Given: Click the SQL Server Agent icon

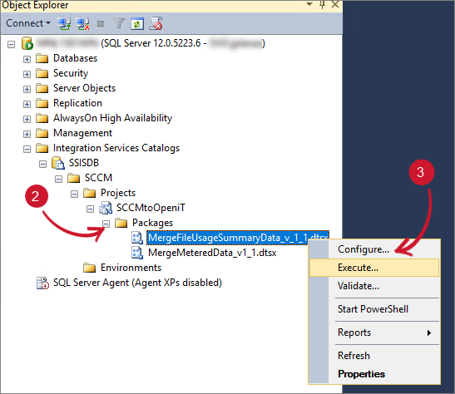Looking at the screenshot, I should (42, 283).
